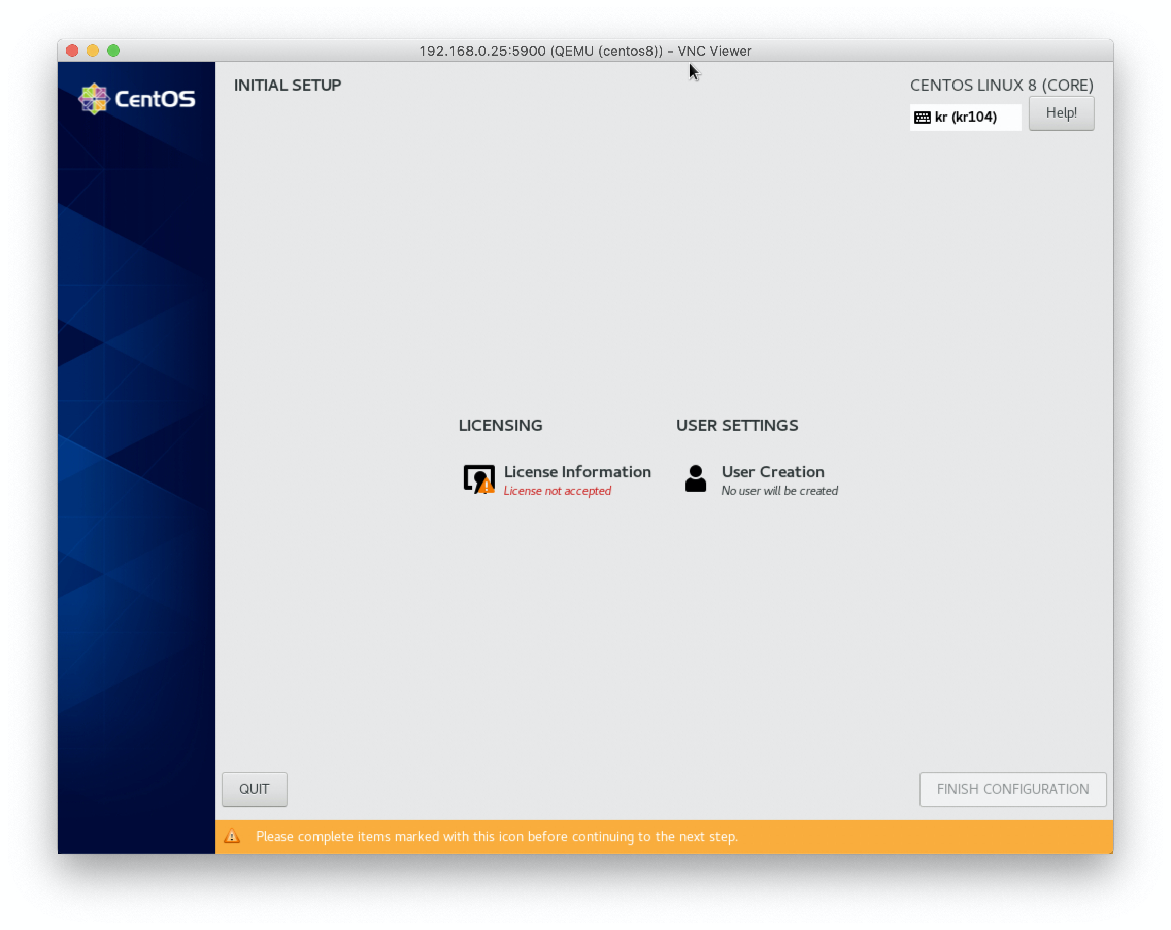Image resolution: width=1171 pixels, height=930 pixels.
Task: Click the green macOS zoom window button
Action: (x=113, y=51)
